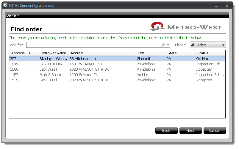Screen dimensions: 239x149
Task: Select order 1049 for JASON ROBIN...
Action: point(54,64)
